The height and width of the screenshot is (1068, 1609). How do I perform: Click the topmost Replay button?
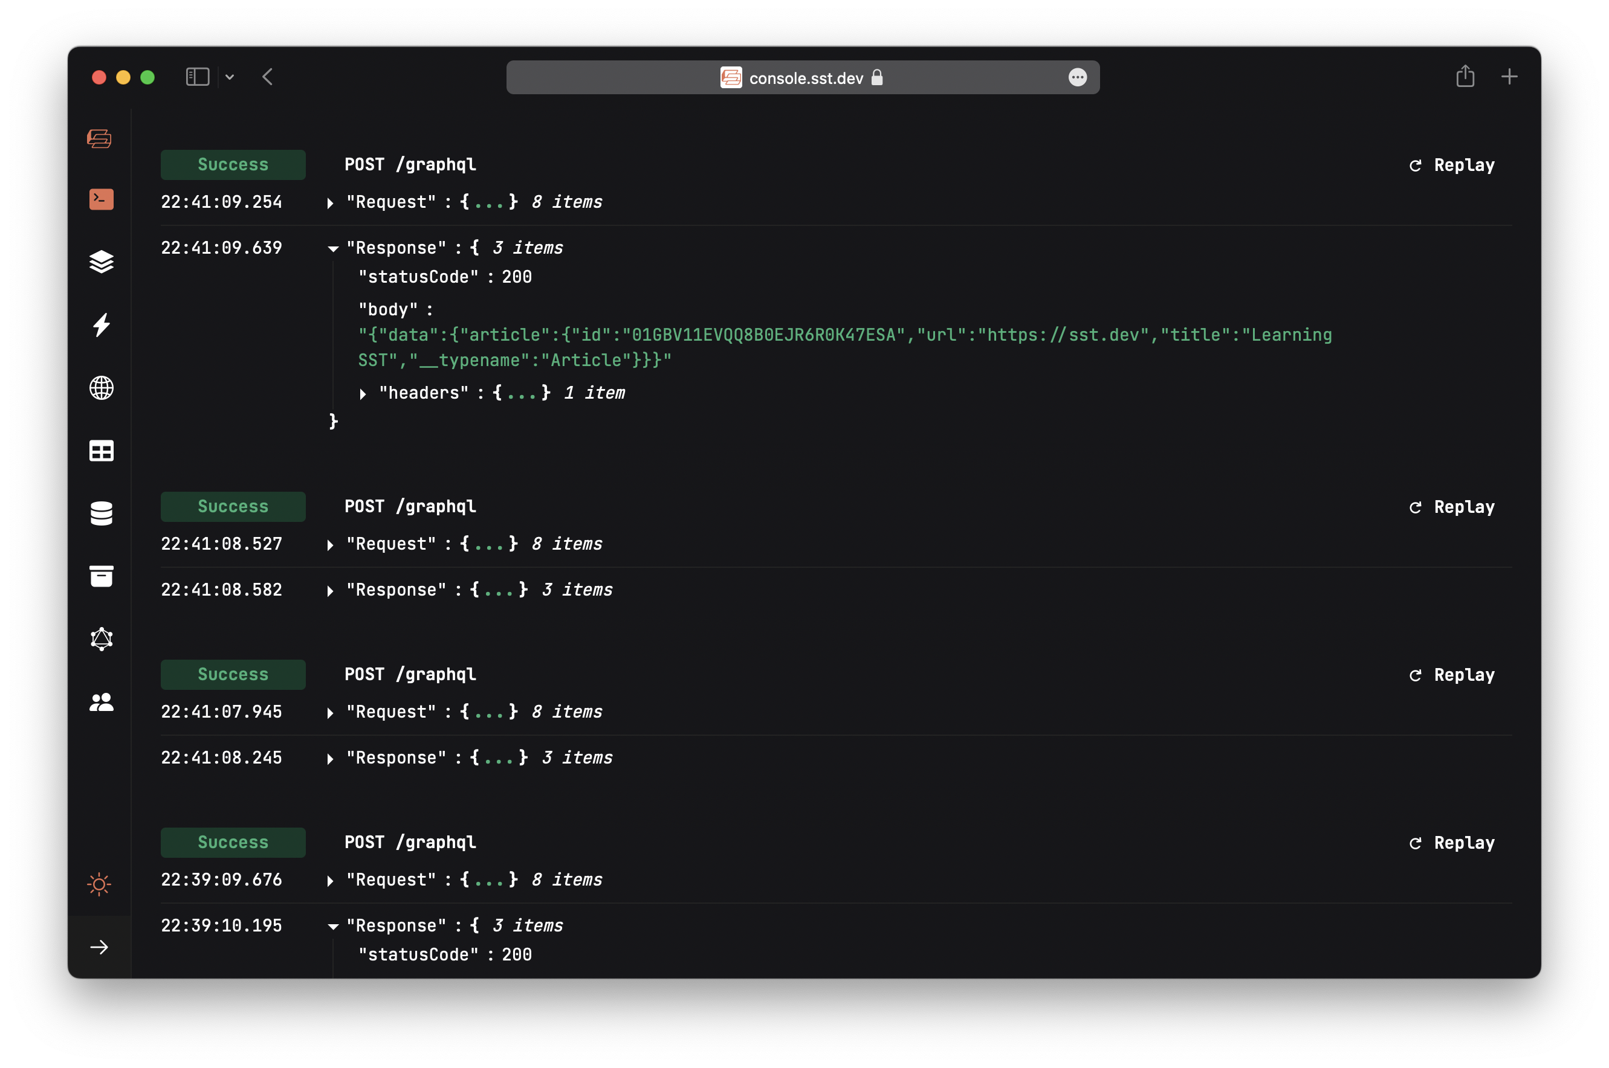point(1451,164)
